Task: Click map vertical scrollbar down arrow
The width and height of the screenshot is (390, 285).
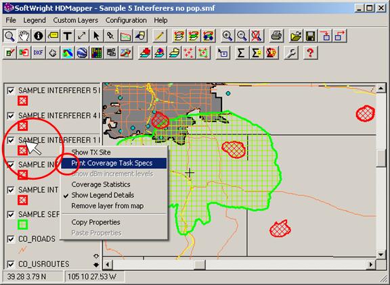Action: coord(381,255)
